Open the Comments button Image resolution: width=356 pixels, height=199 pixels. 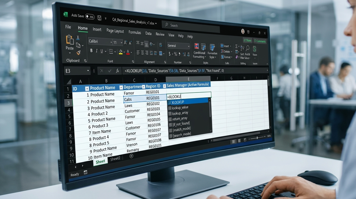(x=260, y=41)
